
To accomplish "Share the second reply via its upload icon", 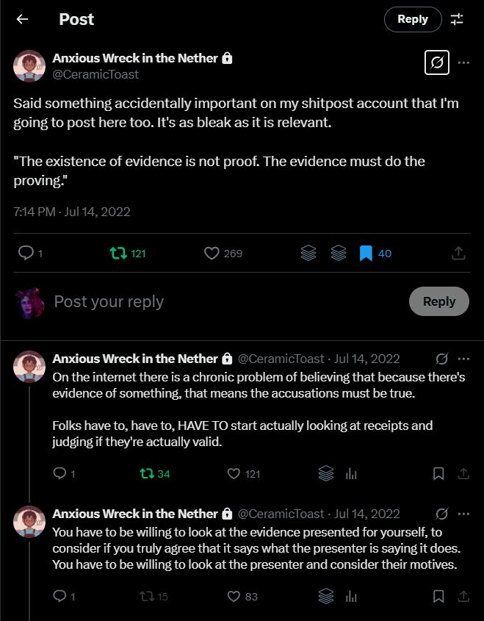I will coord(463,596).
